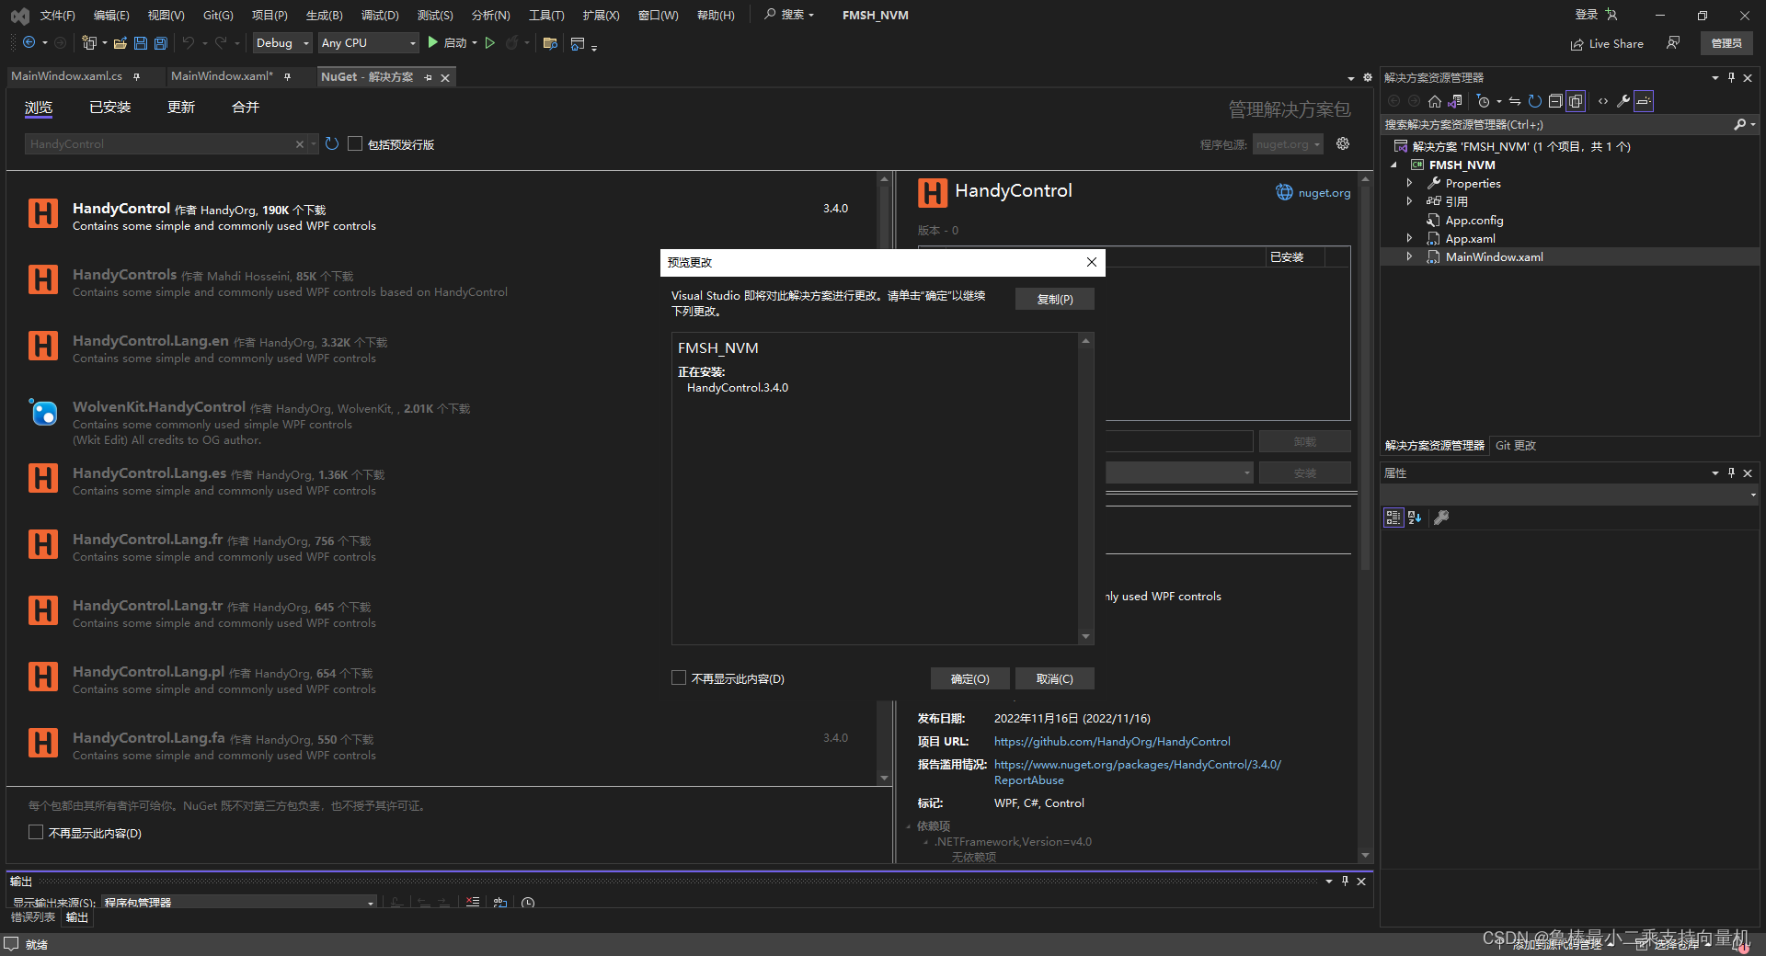Open the nuget.org package source dropdown

click(x=1288, y=144)
